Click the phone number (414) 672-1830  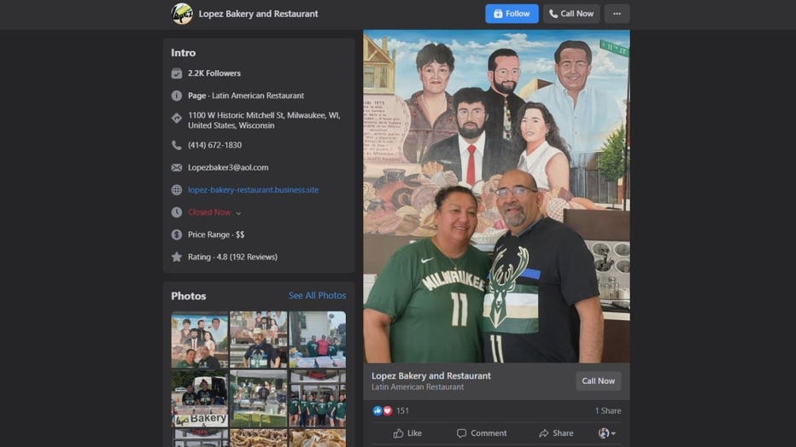(x=214, y=145)
